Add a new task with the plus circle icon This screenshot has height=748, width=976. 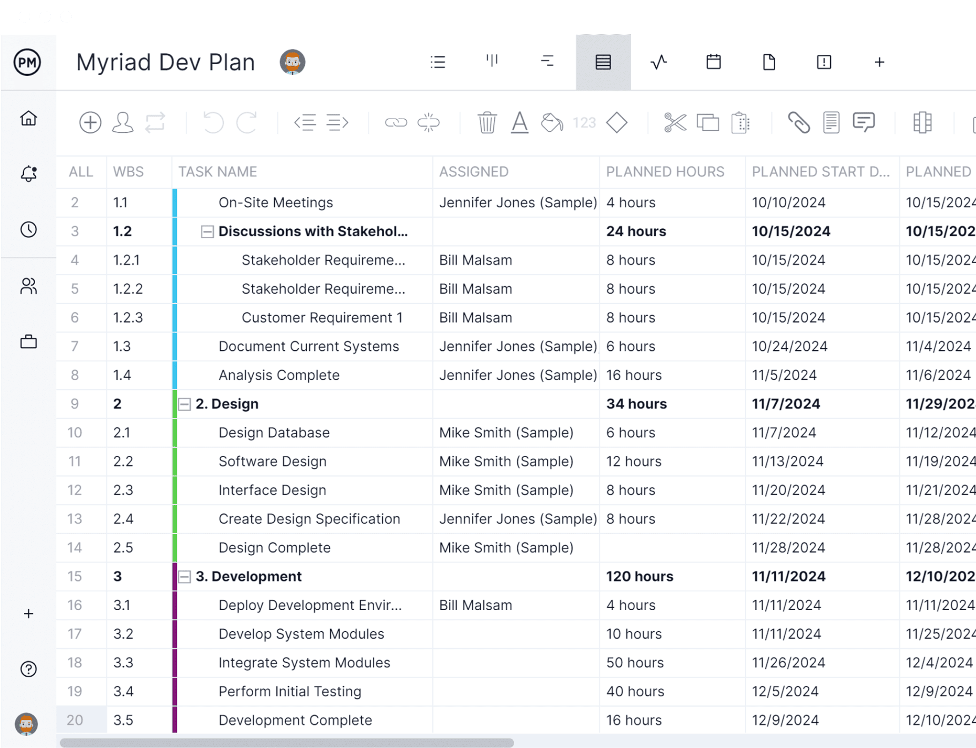90,123
